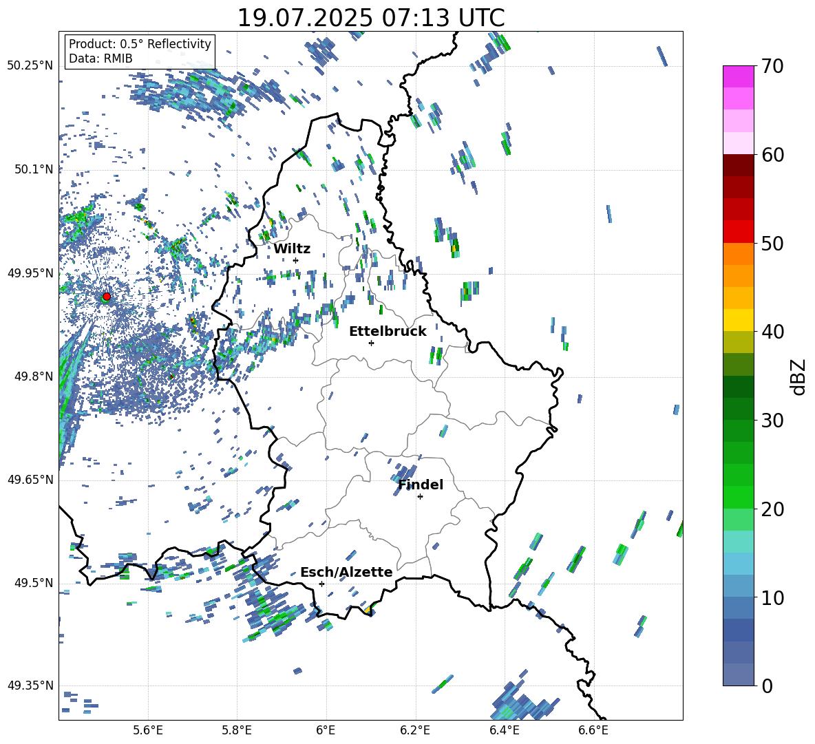Click the 'Data: RMIB' text
This screenshot has height=744, width=815.
click(x=100, y=59)
